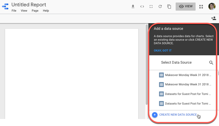
Task: Dismiss tip with OKAY, GOT IT
Action: point(163,51)
